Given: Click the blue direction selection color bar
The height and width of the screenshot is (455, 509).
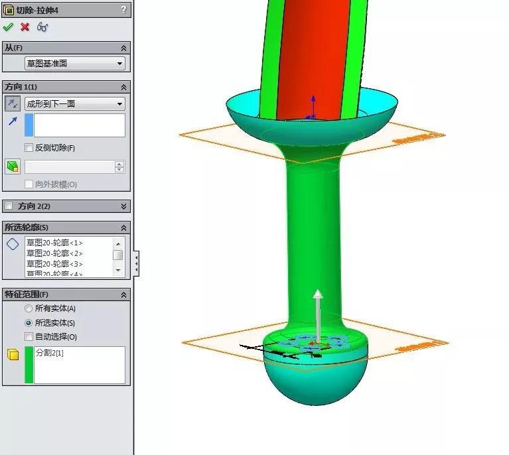Looking at the screenshot, I should 29,125.
